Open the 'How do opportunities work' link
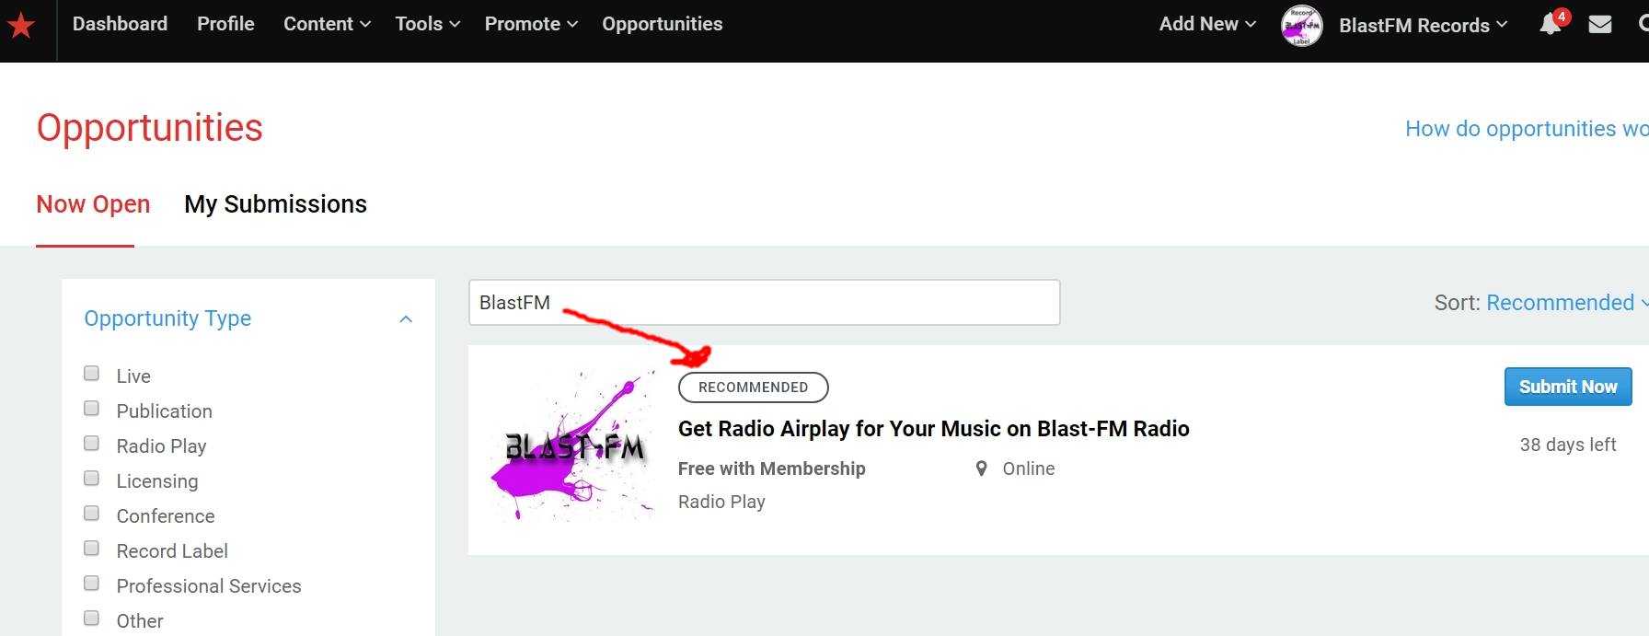Image resolution: width=1649 pixels, height=636 pixels. [x=1527, y=129]
